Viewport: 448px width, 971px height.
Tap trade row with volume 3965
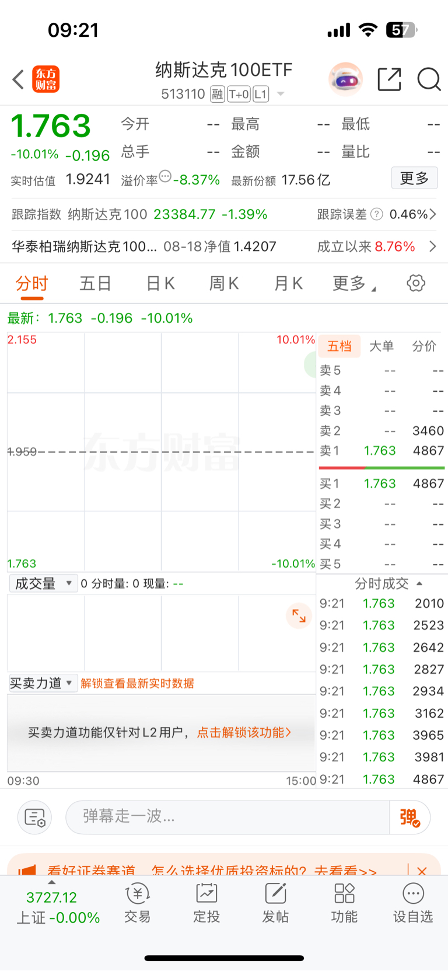[x=381, y=735]
